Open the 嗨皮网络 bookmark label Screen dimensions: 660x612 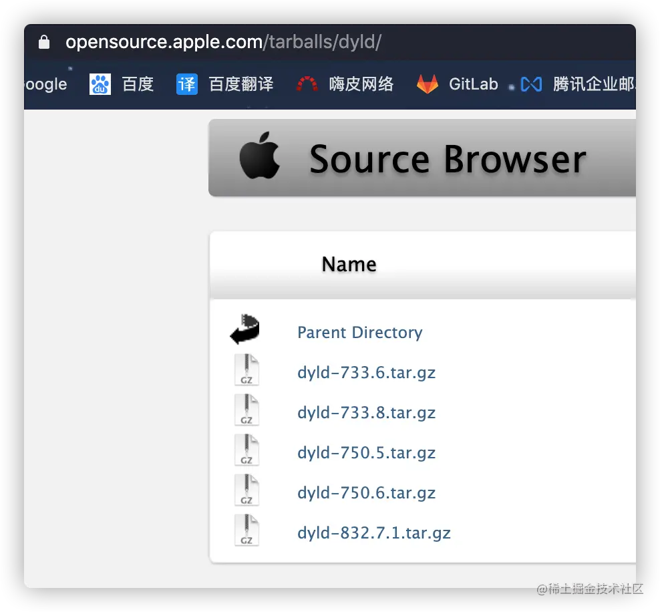pos(361,84)
